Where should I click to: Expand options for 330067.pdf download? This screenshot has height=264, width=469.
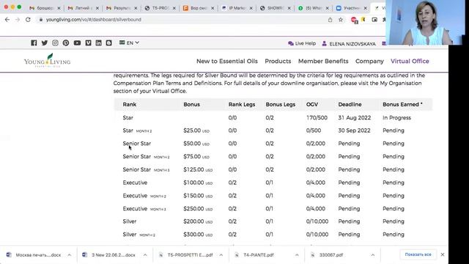click(373, 255)
